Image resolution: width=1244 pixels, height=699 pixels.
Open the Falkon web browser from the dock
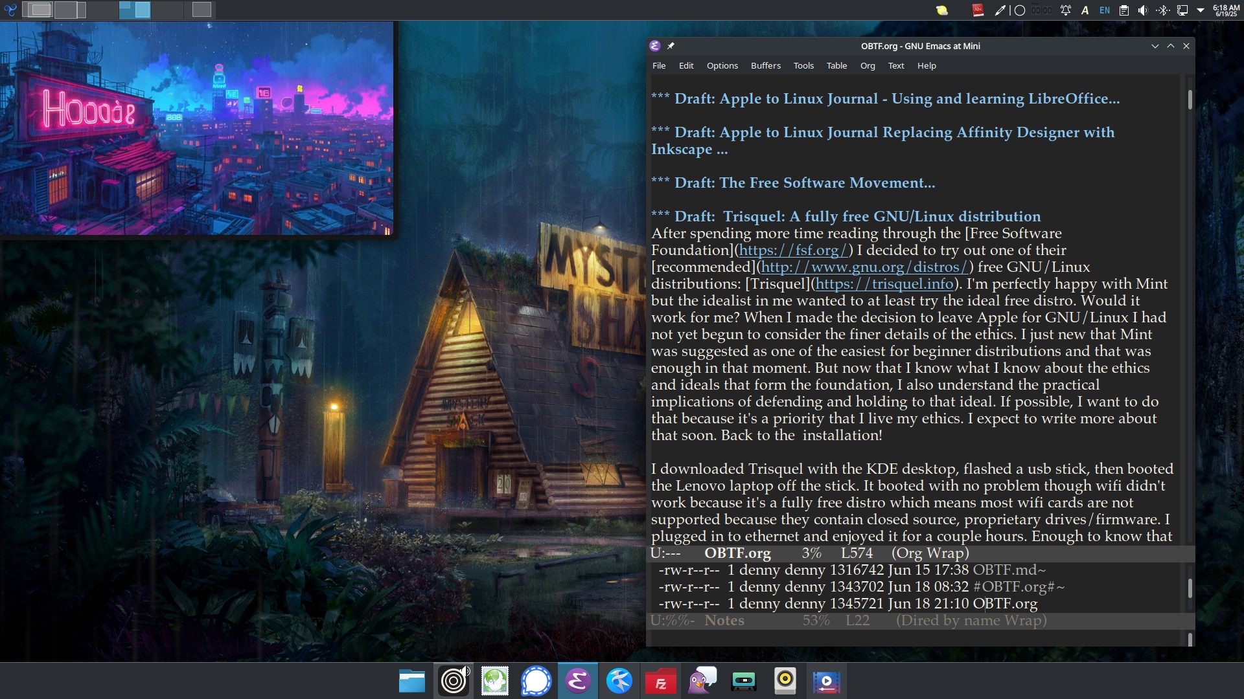pyautogui.click(x=620, y=680)
